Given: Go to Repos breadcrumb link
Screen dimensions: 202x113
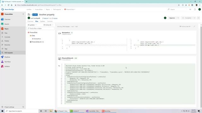Looking at the screenshot, I should (x=48, y=9).
